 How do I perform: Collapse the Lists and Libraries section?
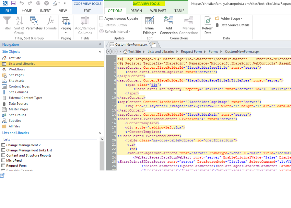point(100,133)
